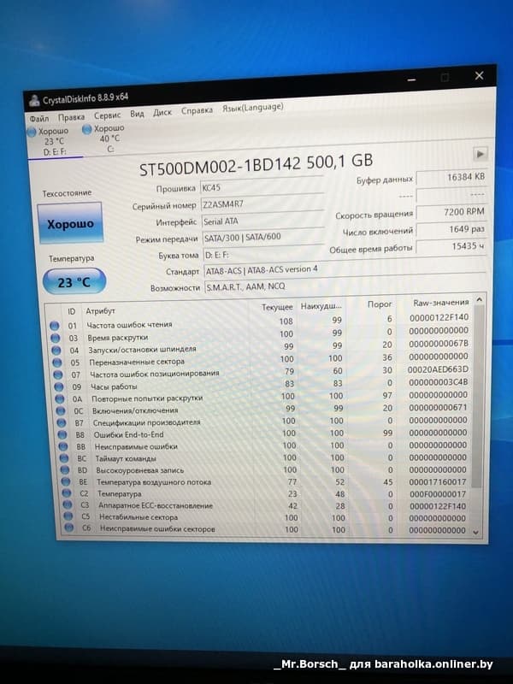Click the CrystalDiskInfo title bar icon
Screen dimensions: 513x684
point(34,101)
